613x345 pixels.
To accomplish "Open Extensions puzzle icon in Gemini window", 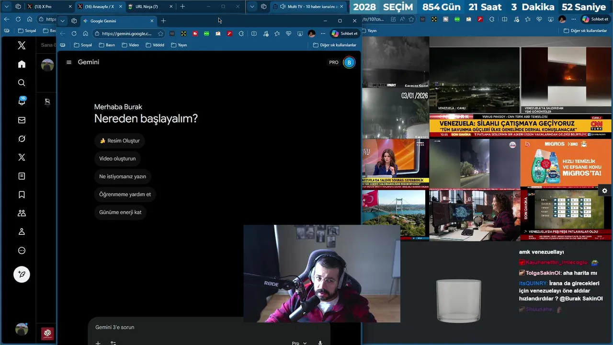I will [241, 34].
